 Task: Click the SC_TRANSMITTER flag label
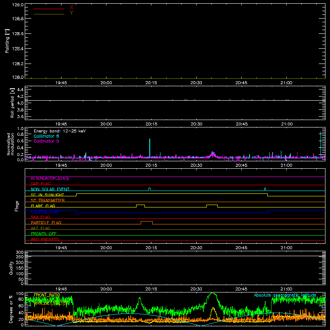48,200
